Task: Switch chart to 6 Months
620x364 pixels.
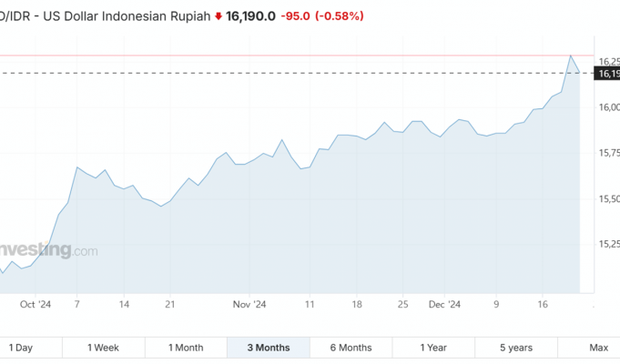Action: coord(351,348)
